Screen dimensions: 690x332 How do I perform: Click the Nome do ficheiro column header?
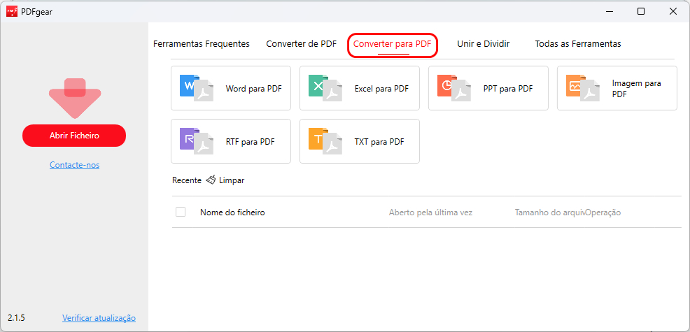232,212
